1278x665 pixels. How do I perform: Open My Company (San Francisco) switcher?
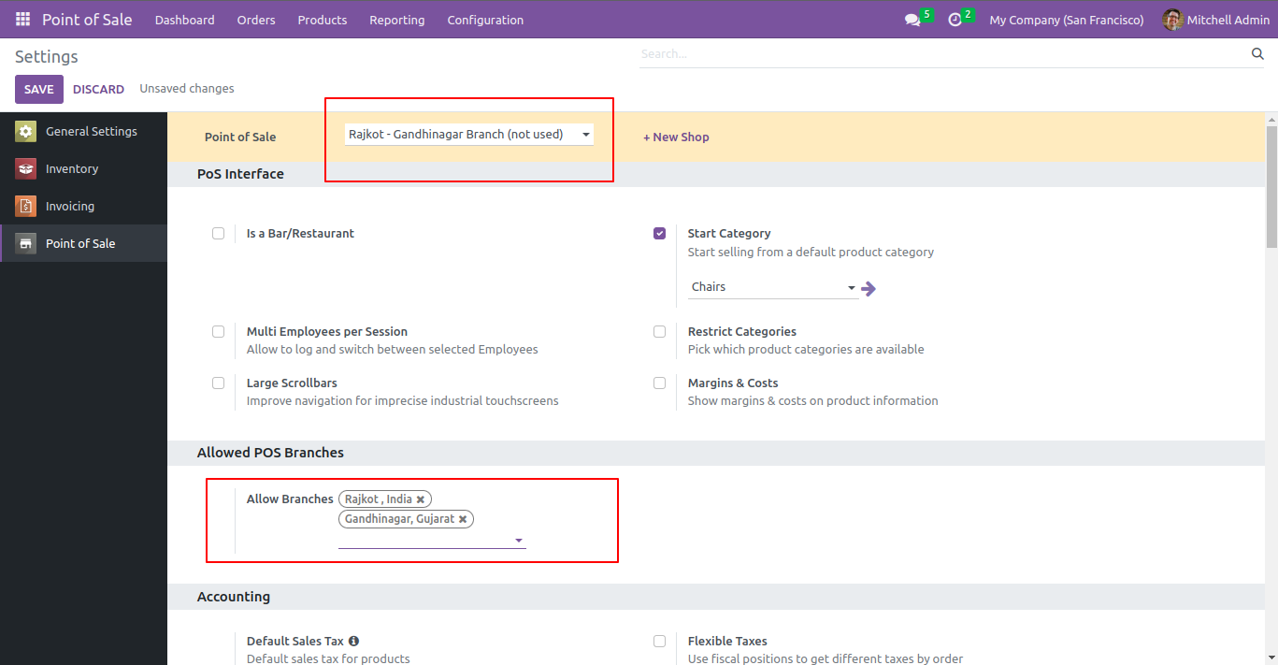[1066, 20]
